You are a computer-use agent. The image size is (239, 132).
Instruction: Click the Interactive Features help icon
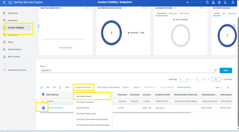pos(5,70)
